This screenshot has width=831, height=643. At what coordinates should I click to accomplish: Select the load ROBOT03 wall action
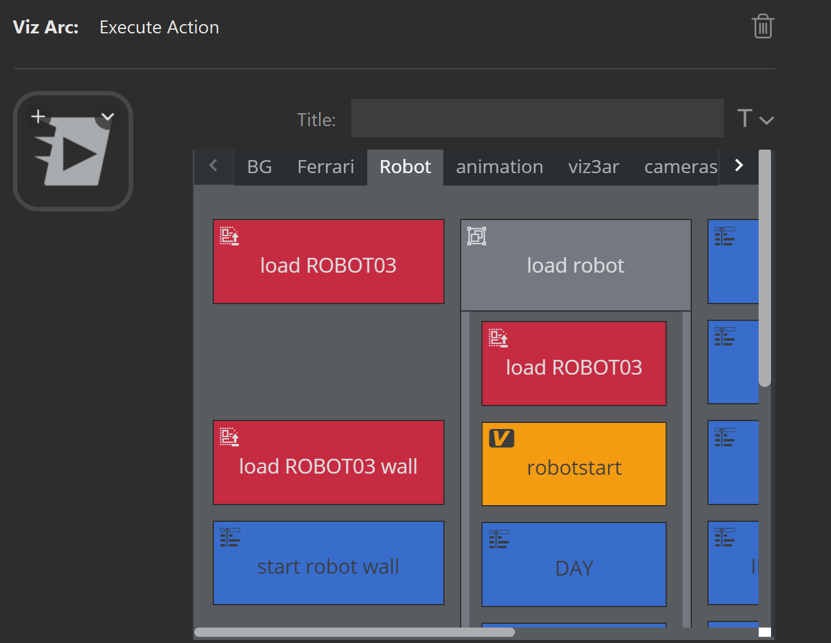[328, 462]
